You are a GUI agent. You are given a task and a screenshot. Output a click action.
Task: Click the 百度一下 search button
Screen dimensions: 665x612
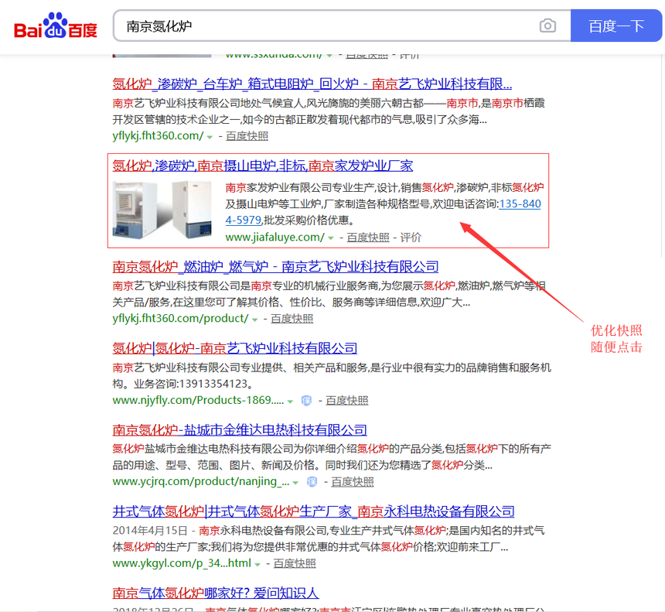[x=616, y=26]
